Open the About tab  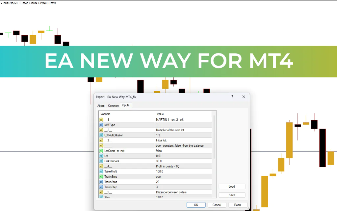(x=101, y=105)
